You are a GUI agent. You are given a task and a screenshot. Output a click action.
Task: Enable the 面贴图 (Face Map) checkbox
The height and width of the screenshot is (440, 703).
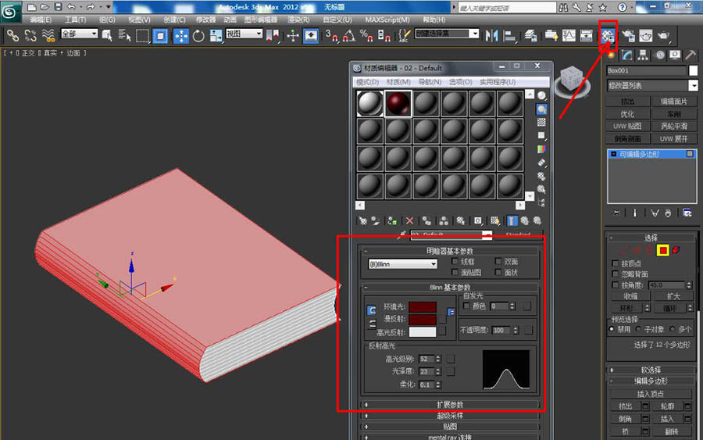click(455, 272)
